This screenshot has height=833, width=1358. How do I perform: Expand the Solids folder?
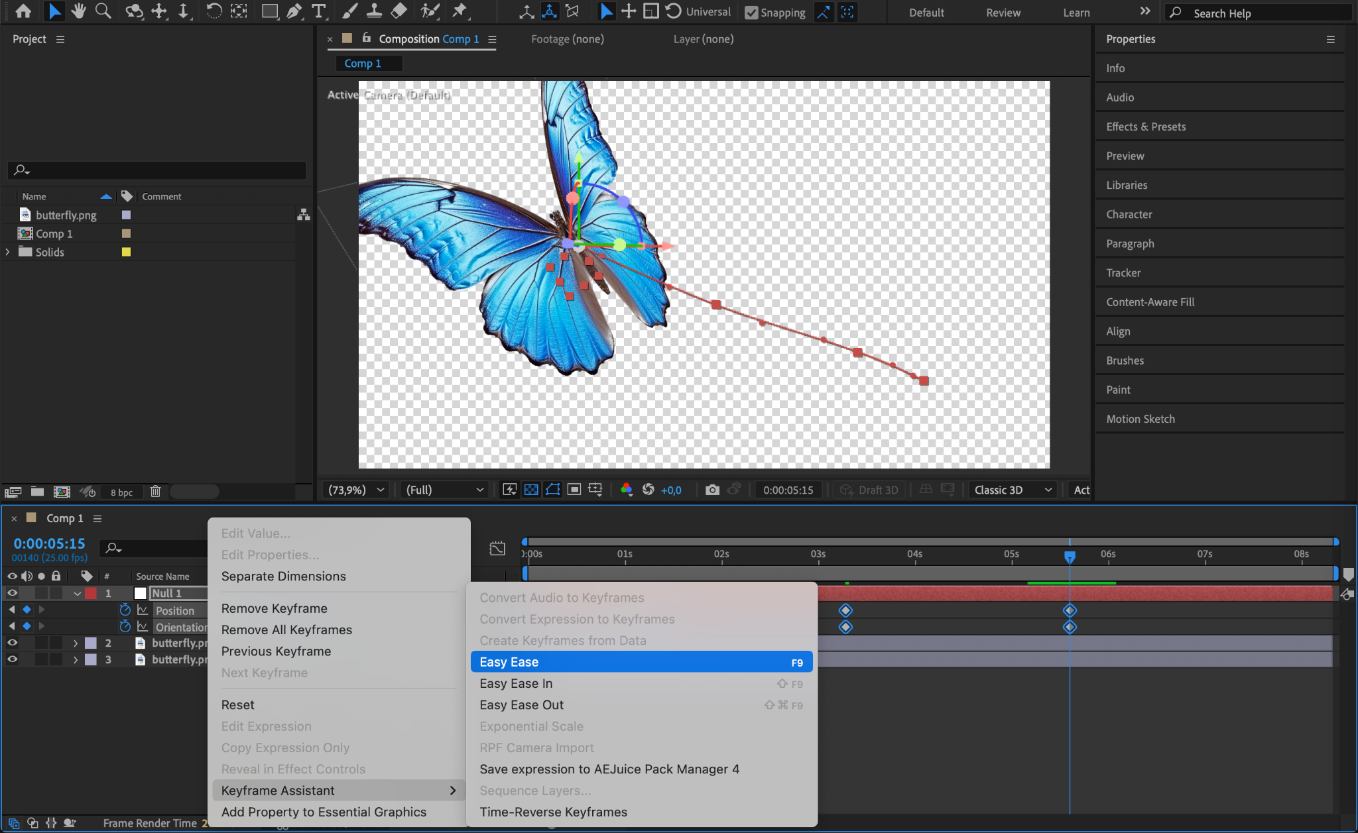pos(8,252)
